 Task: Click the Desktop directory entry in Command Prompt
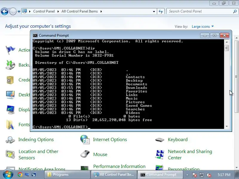(134, 81)
